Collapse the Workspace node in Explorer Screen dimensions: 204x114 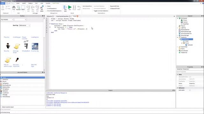click(x=178, y=18)
